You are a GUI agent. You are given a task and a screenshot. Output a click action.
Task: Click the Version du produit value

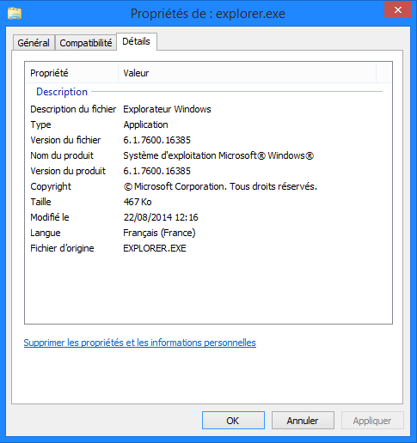(156, 171)
